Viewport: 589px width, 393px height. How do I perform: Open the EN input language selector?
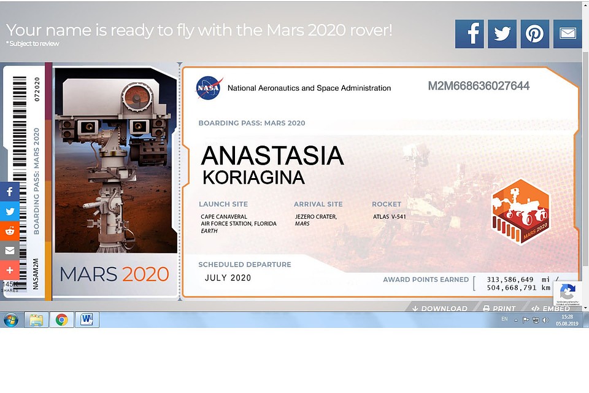point(504,319)
